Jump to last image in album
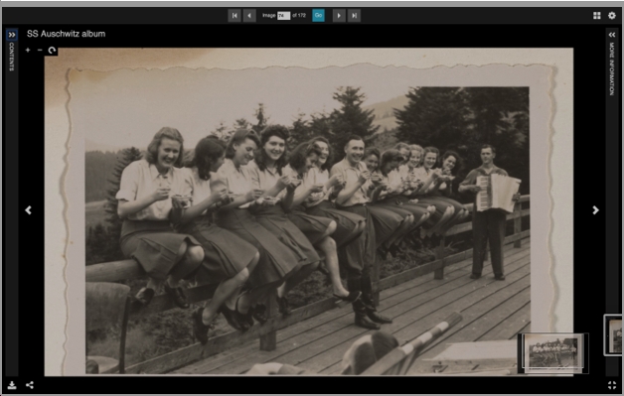624x396 pixels. (354, 16)
